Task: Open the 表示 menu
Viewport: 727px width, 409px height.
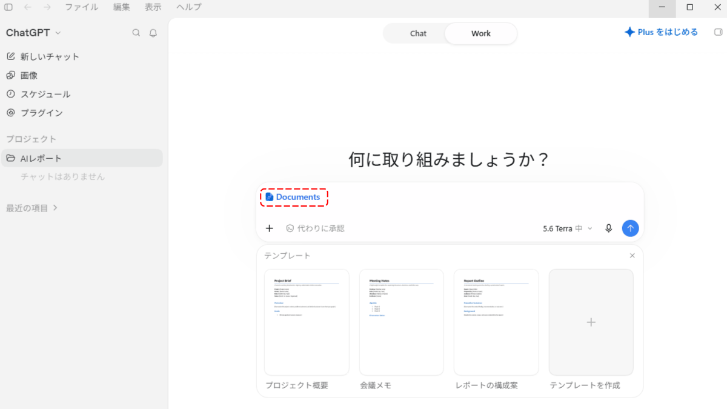Action: (153, 7)
